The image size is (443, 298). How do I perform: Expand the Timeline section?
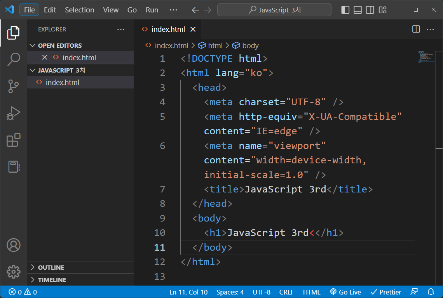pyautogui.click(x=80, y=280)
